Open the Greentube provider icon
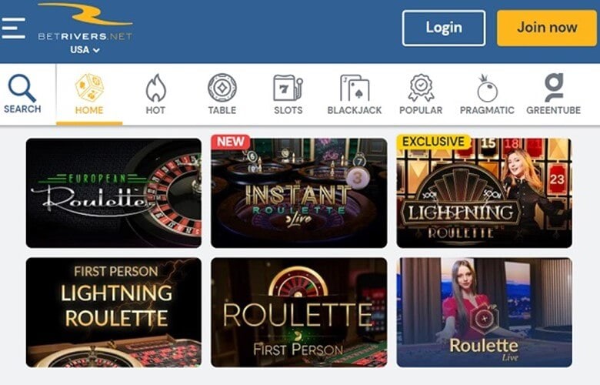The height and width of the screenshot is (385, 600). [x=554, y=88]
